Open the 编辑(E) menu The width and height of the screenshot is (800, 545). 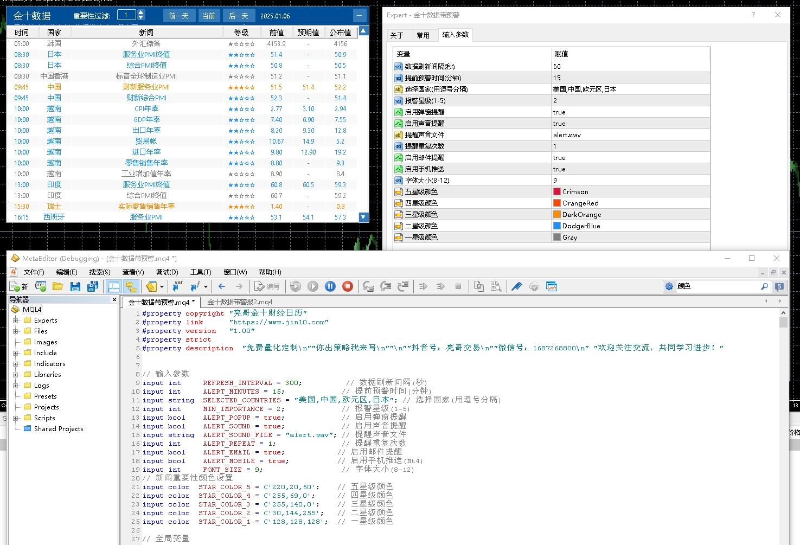67,272
